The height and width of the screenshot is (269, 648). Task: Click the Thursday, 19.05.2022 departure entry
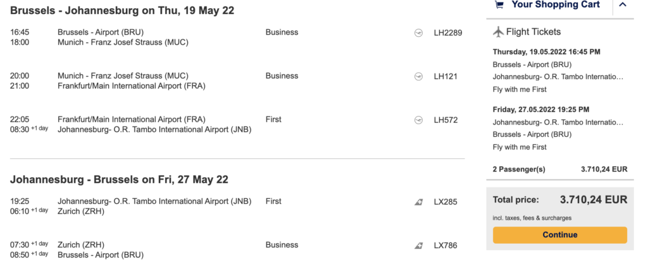(x=546, y=52)
